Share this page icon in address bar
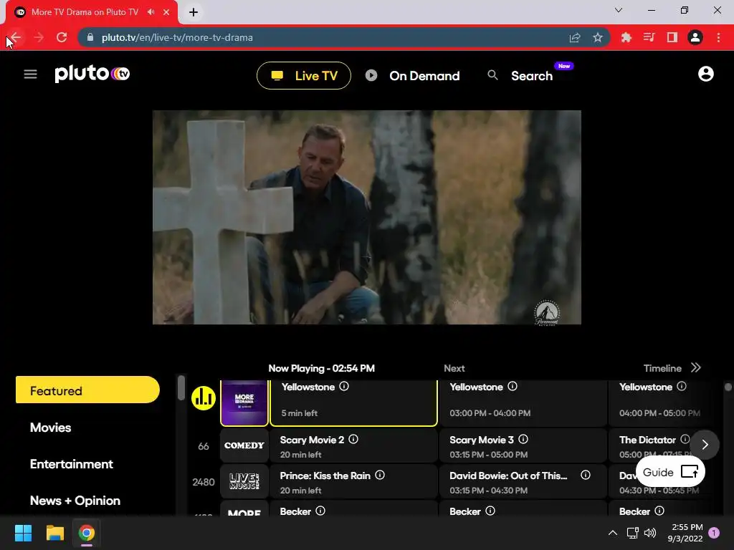The height and width of the screenshot is (550, 734). pyautogui.click(x=575, y=37)
